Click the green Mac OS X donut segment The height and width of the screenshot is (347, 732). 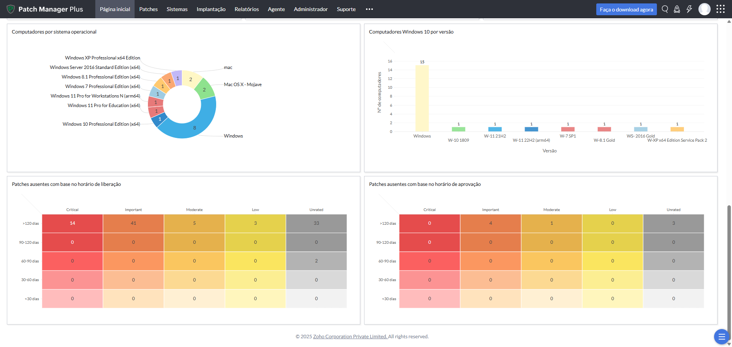[205, 89]
